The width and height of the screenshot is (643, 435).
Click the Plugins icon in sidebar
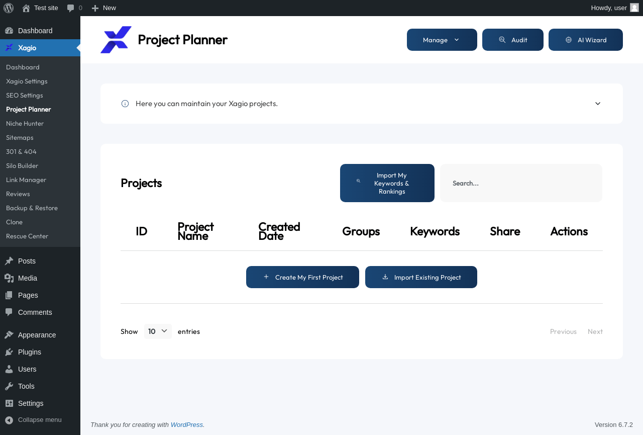click(9, 352)
